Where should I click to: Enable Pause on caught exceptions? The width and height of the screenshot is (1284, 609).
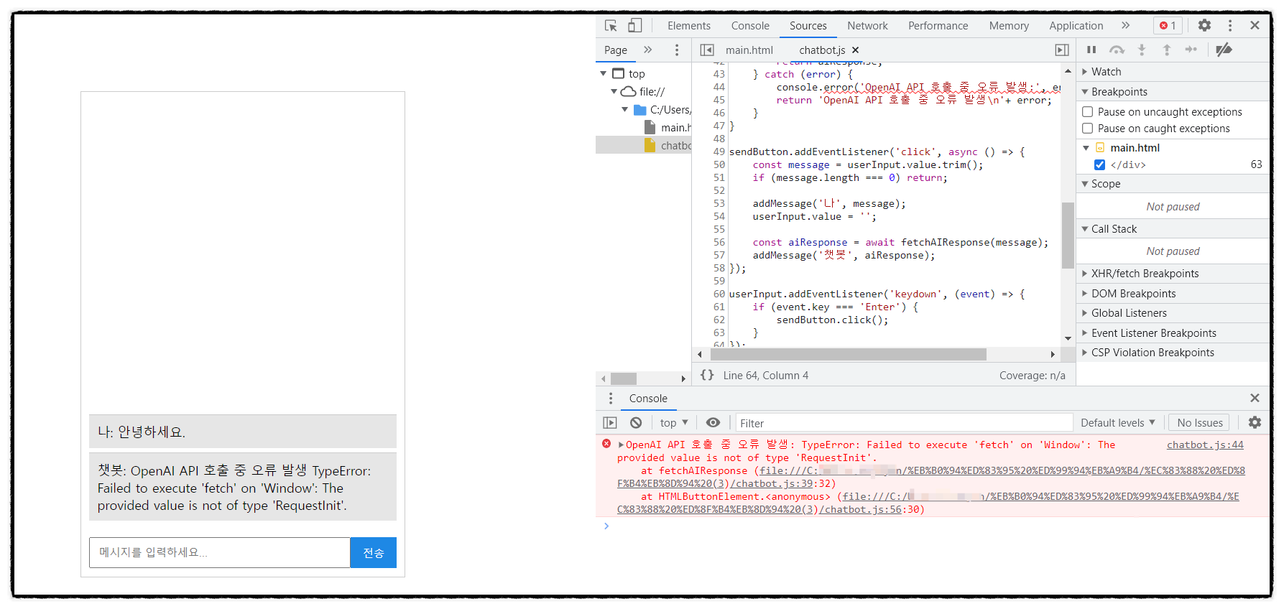[x=1088, y=129]
